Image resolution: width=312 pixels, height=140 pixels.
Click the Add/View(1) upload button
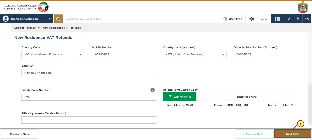click(180, 97)
